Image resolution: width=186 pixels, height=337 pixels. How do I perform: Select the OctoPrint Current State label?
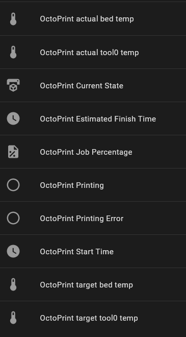pyautogui.click(x=82, y=86)
